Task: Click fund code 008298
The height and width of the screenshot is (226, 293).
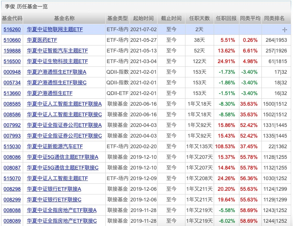Action: coord(12,189)
